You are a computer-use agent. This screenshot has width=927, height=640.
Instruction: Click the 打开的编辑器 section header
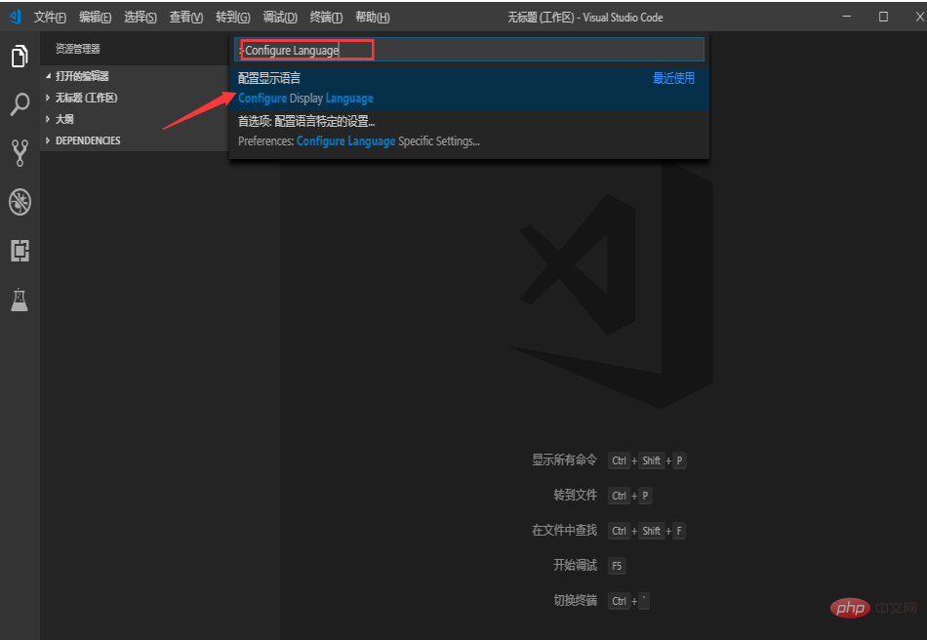[135, 76]
